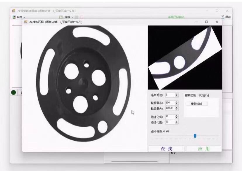Click the 轮廓最小 spinner arrows
242x171 pixels.
point(177,103)
